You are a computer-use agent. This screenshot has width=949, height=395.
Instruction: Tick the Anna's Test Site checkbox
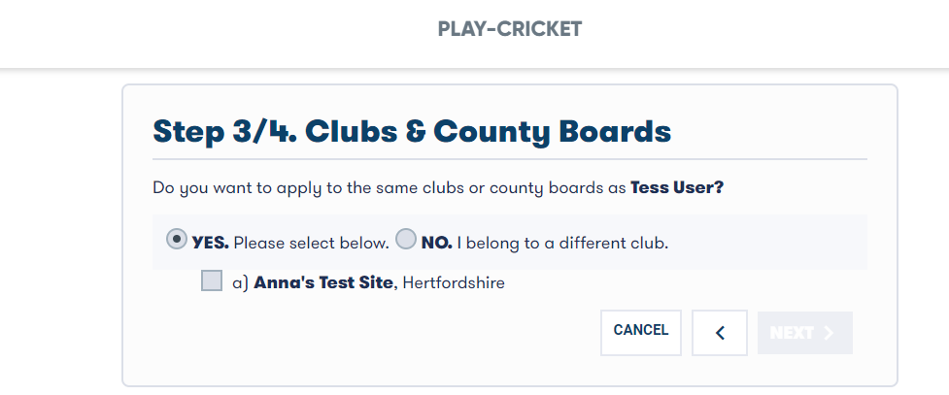pos(212,281)
